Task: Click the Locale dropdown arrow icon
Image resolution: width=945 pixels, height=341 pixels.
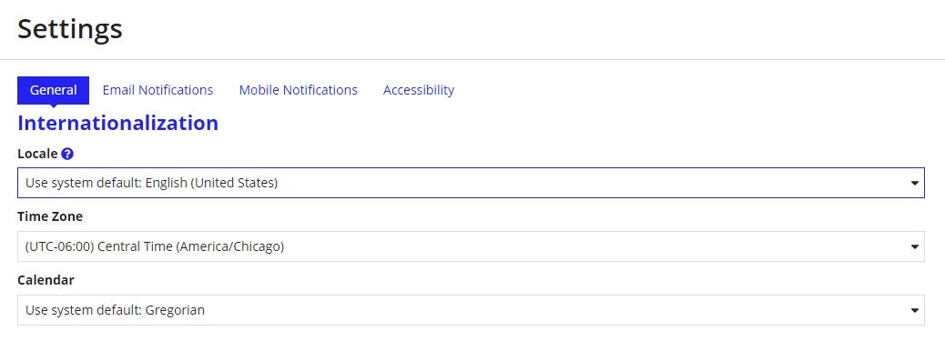Action: 914,183
